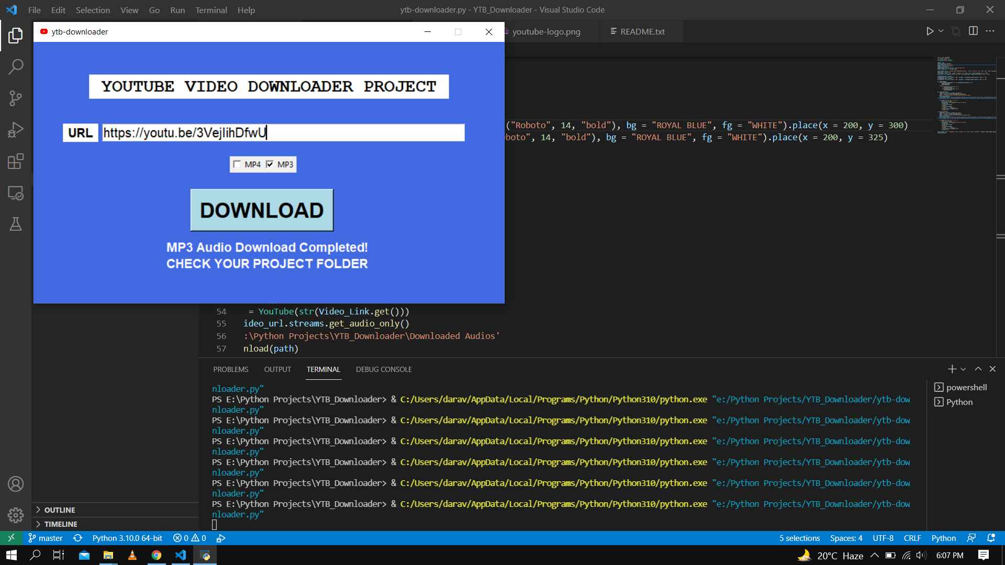Viewport: 1005px width, 565px height.
Task: Open the Search panel in the sidebar
Action: 16,66
